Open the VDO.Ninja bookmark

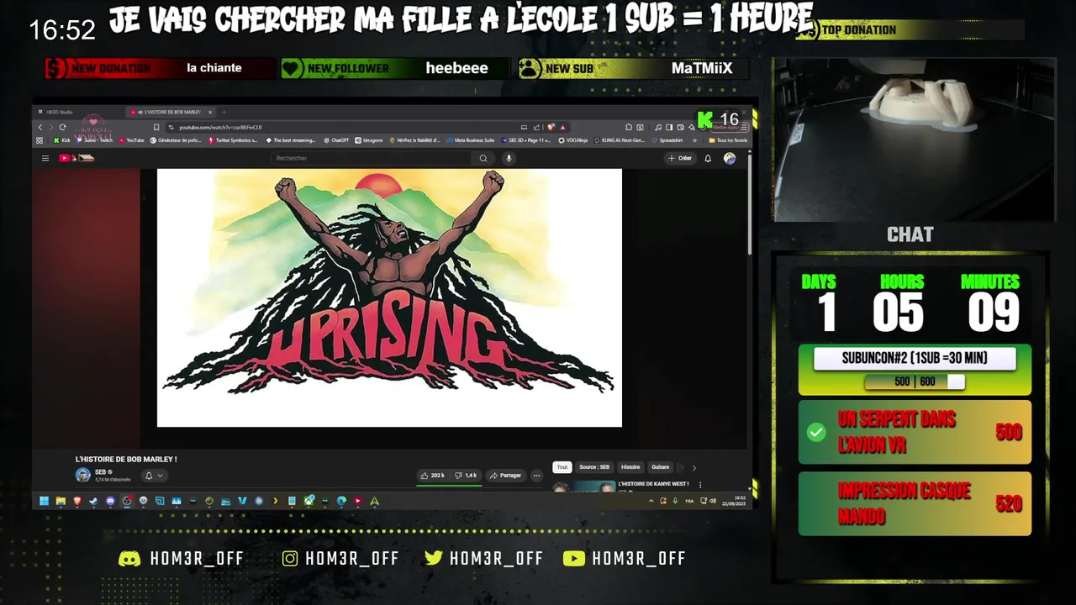click(x=573, y=140)
